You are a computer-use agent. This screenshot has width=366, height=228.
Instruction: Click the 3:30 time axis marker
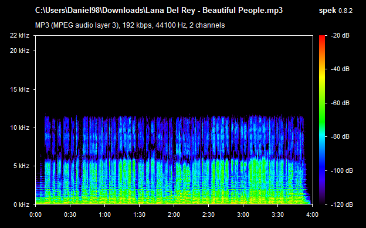[278, 214]
